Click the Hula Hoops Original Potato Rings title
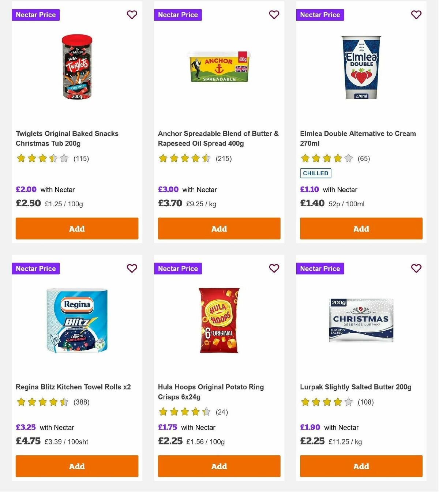The width and height of the screenshot is (439, 492). pyautogui.click(x=210, y=391)
